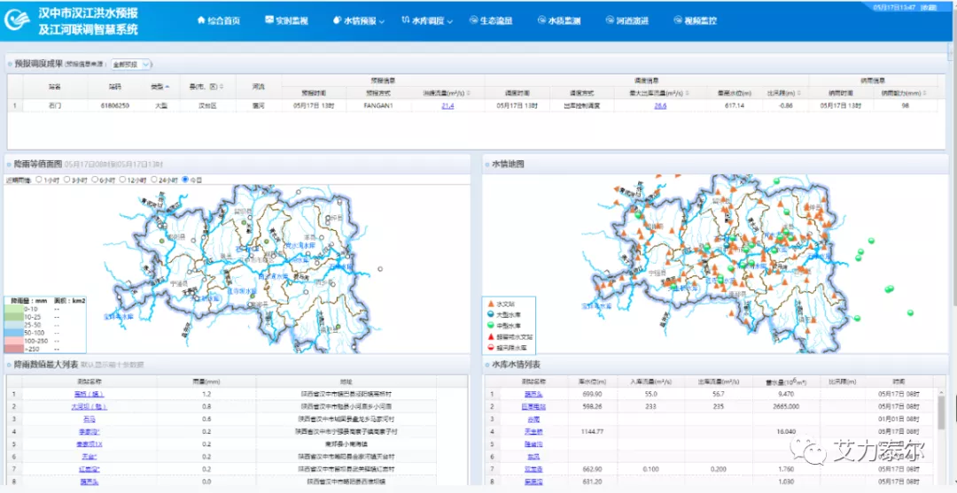Viewport: 957px width, 493px height.
Task: Select the 1小时 rainfall radio button
Action: pos(39,180)
